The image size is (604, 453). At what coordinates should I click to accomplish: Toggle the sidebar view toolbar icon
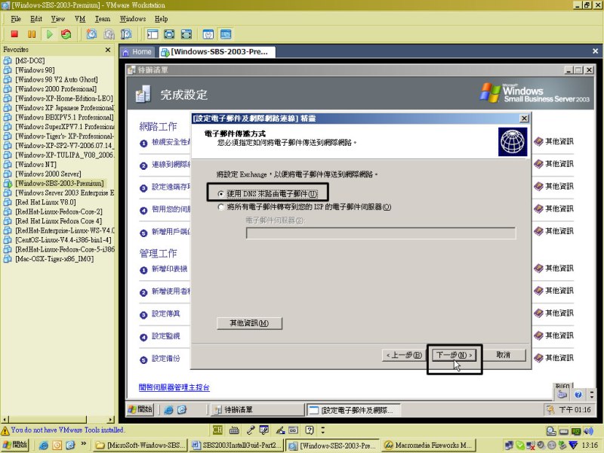pyautogui.click(x=153, y=34)
